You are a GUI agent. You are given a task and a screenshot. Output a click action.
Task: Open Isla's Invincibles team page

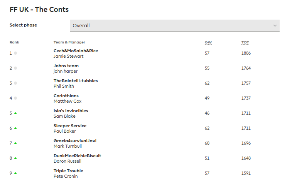click(71, 111)
